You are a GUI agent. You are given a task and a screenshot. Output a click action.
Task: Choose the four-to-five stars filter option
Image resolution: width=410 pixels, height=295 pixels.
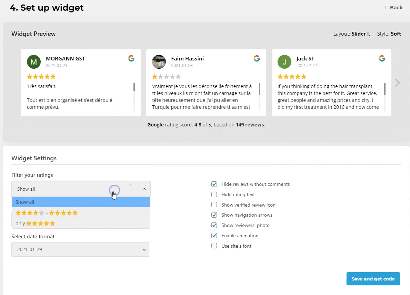click(x=81, y=212)
